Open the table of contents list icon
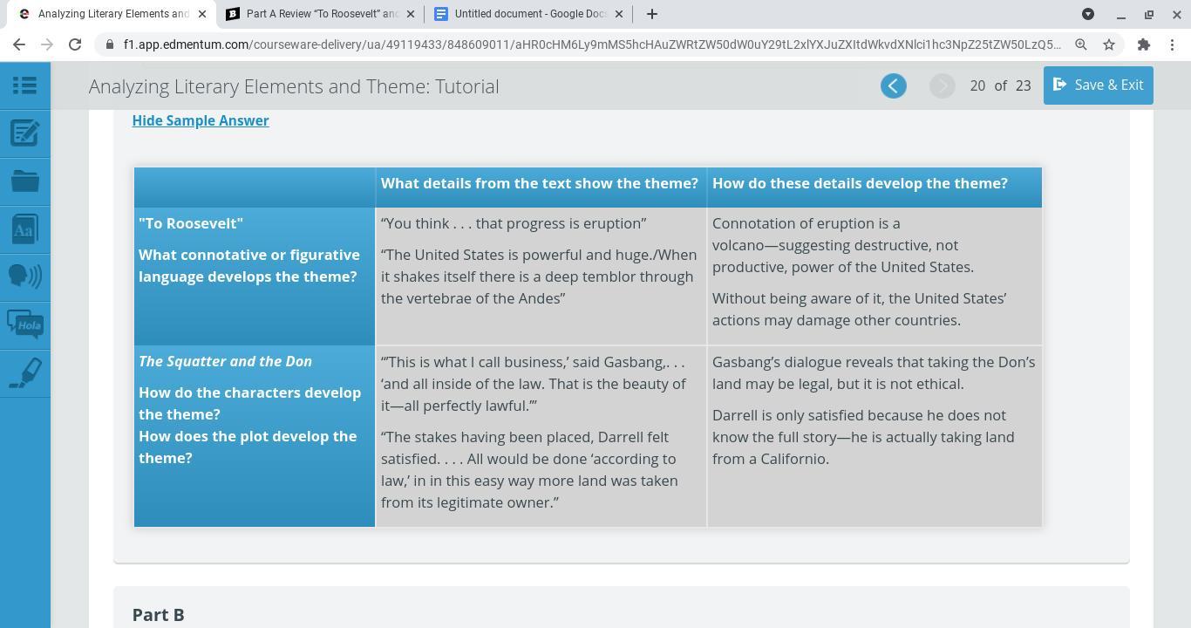This screenshot has height=628, width=1191. (x=24, y=85)
